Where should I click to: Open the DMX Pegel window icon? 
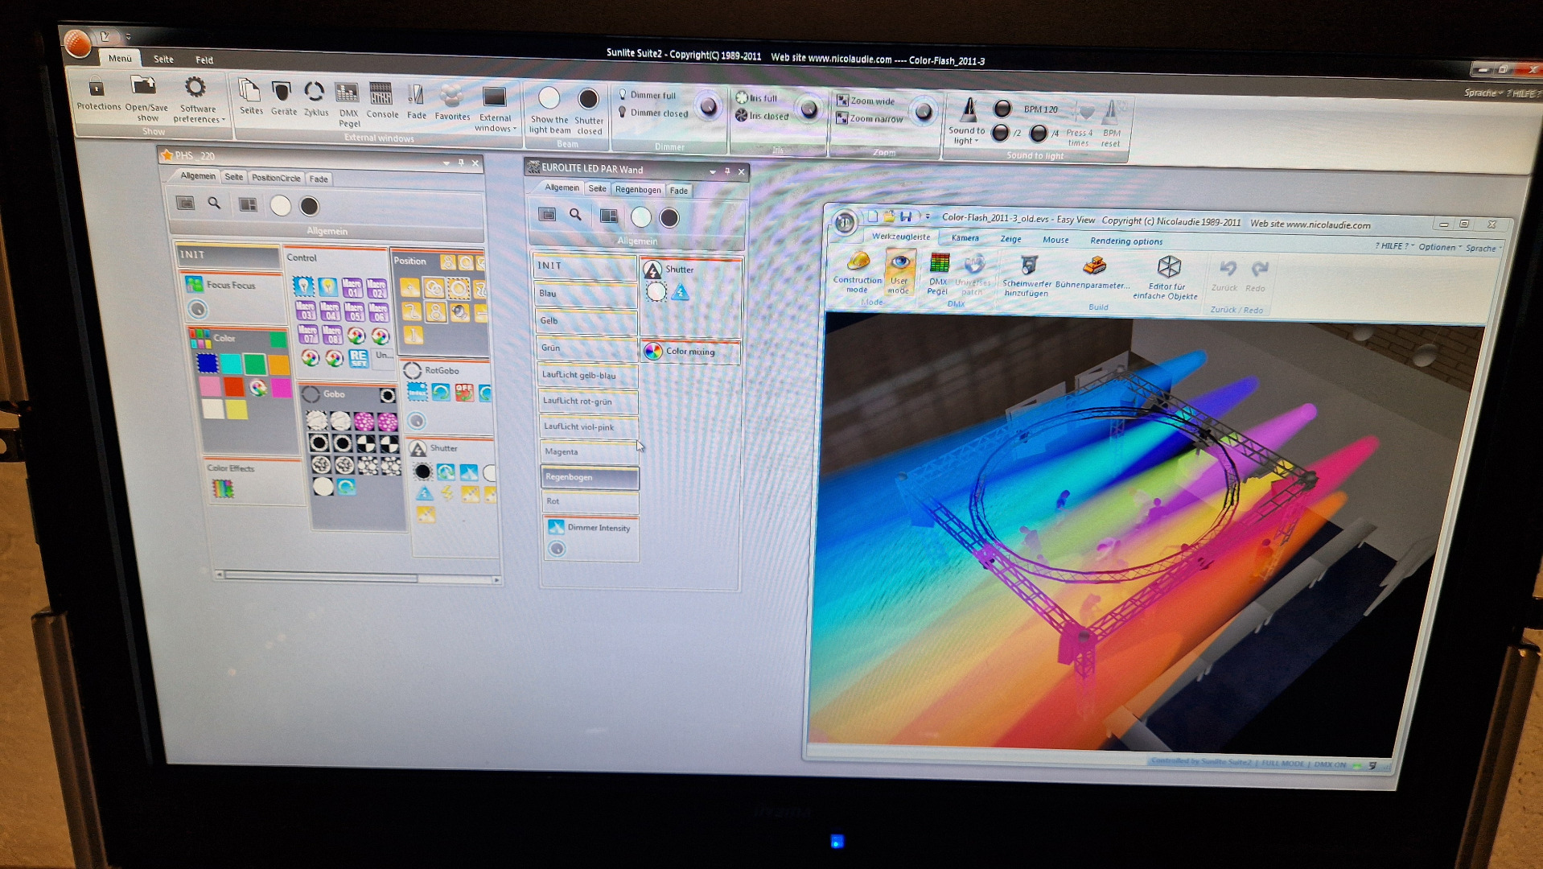click(348, 94)
